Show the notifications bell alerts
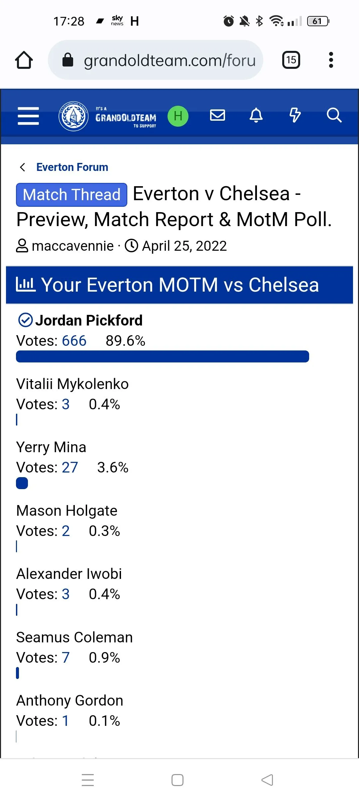 click(x=256, y=115)
